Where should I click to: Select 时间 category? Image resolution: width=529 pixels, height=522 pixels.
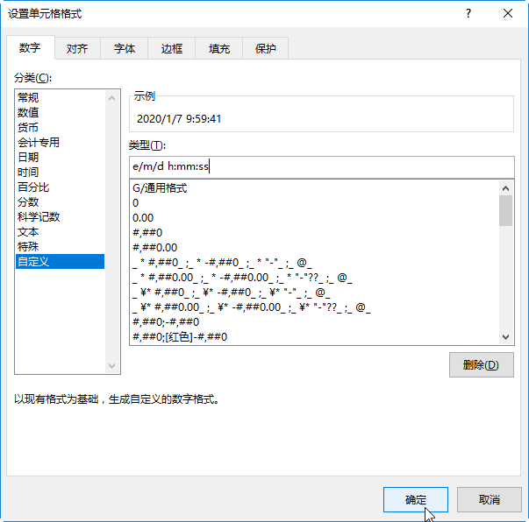click(x=60, y=172)
